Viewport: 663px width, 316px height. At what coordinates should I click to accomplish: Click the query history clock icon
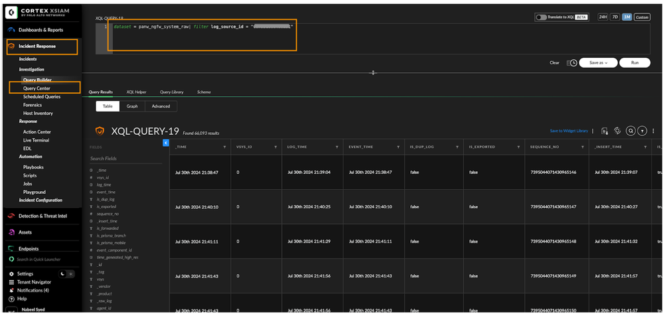[x=573, y=62]
